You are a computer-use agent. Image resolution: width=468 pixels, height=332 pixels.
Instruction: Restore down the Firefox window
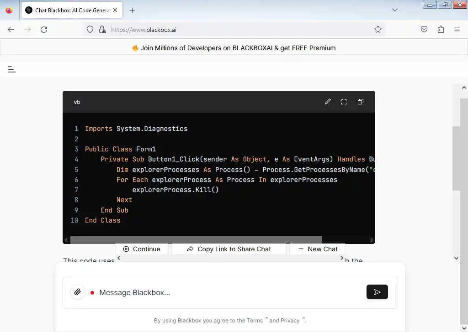coord(445,5)
